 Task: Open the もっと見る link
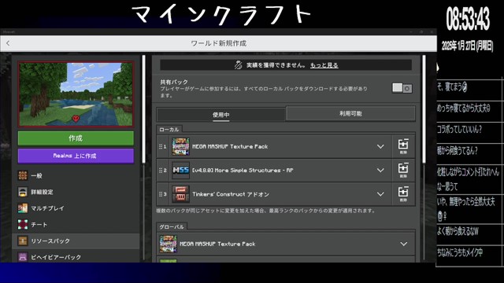(324, 65)
